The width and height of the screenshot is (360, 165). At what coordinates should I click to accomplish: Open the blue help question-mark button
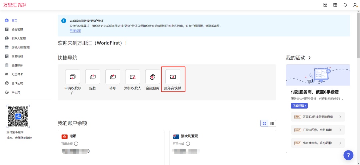point(348,155)
